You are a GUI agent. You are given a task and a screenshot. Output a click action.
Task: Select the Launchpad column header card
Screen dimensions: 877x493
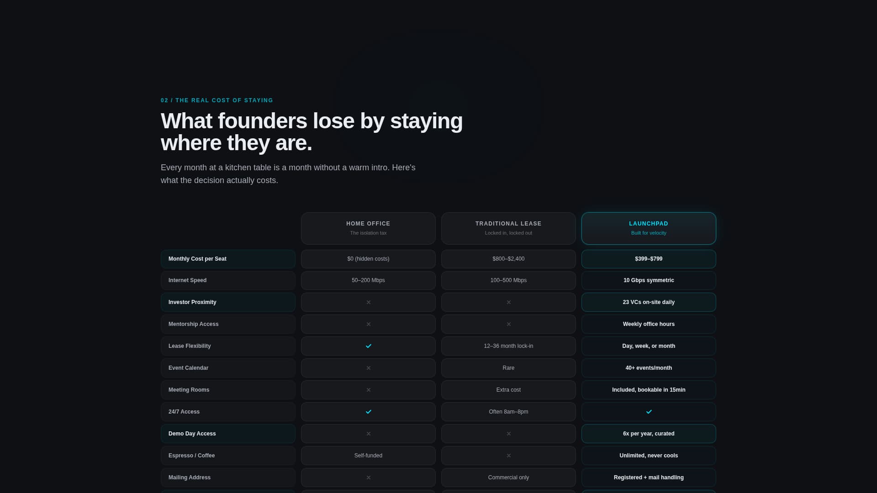(x=649, y=228)
